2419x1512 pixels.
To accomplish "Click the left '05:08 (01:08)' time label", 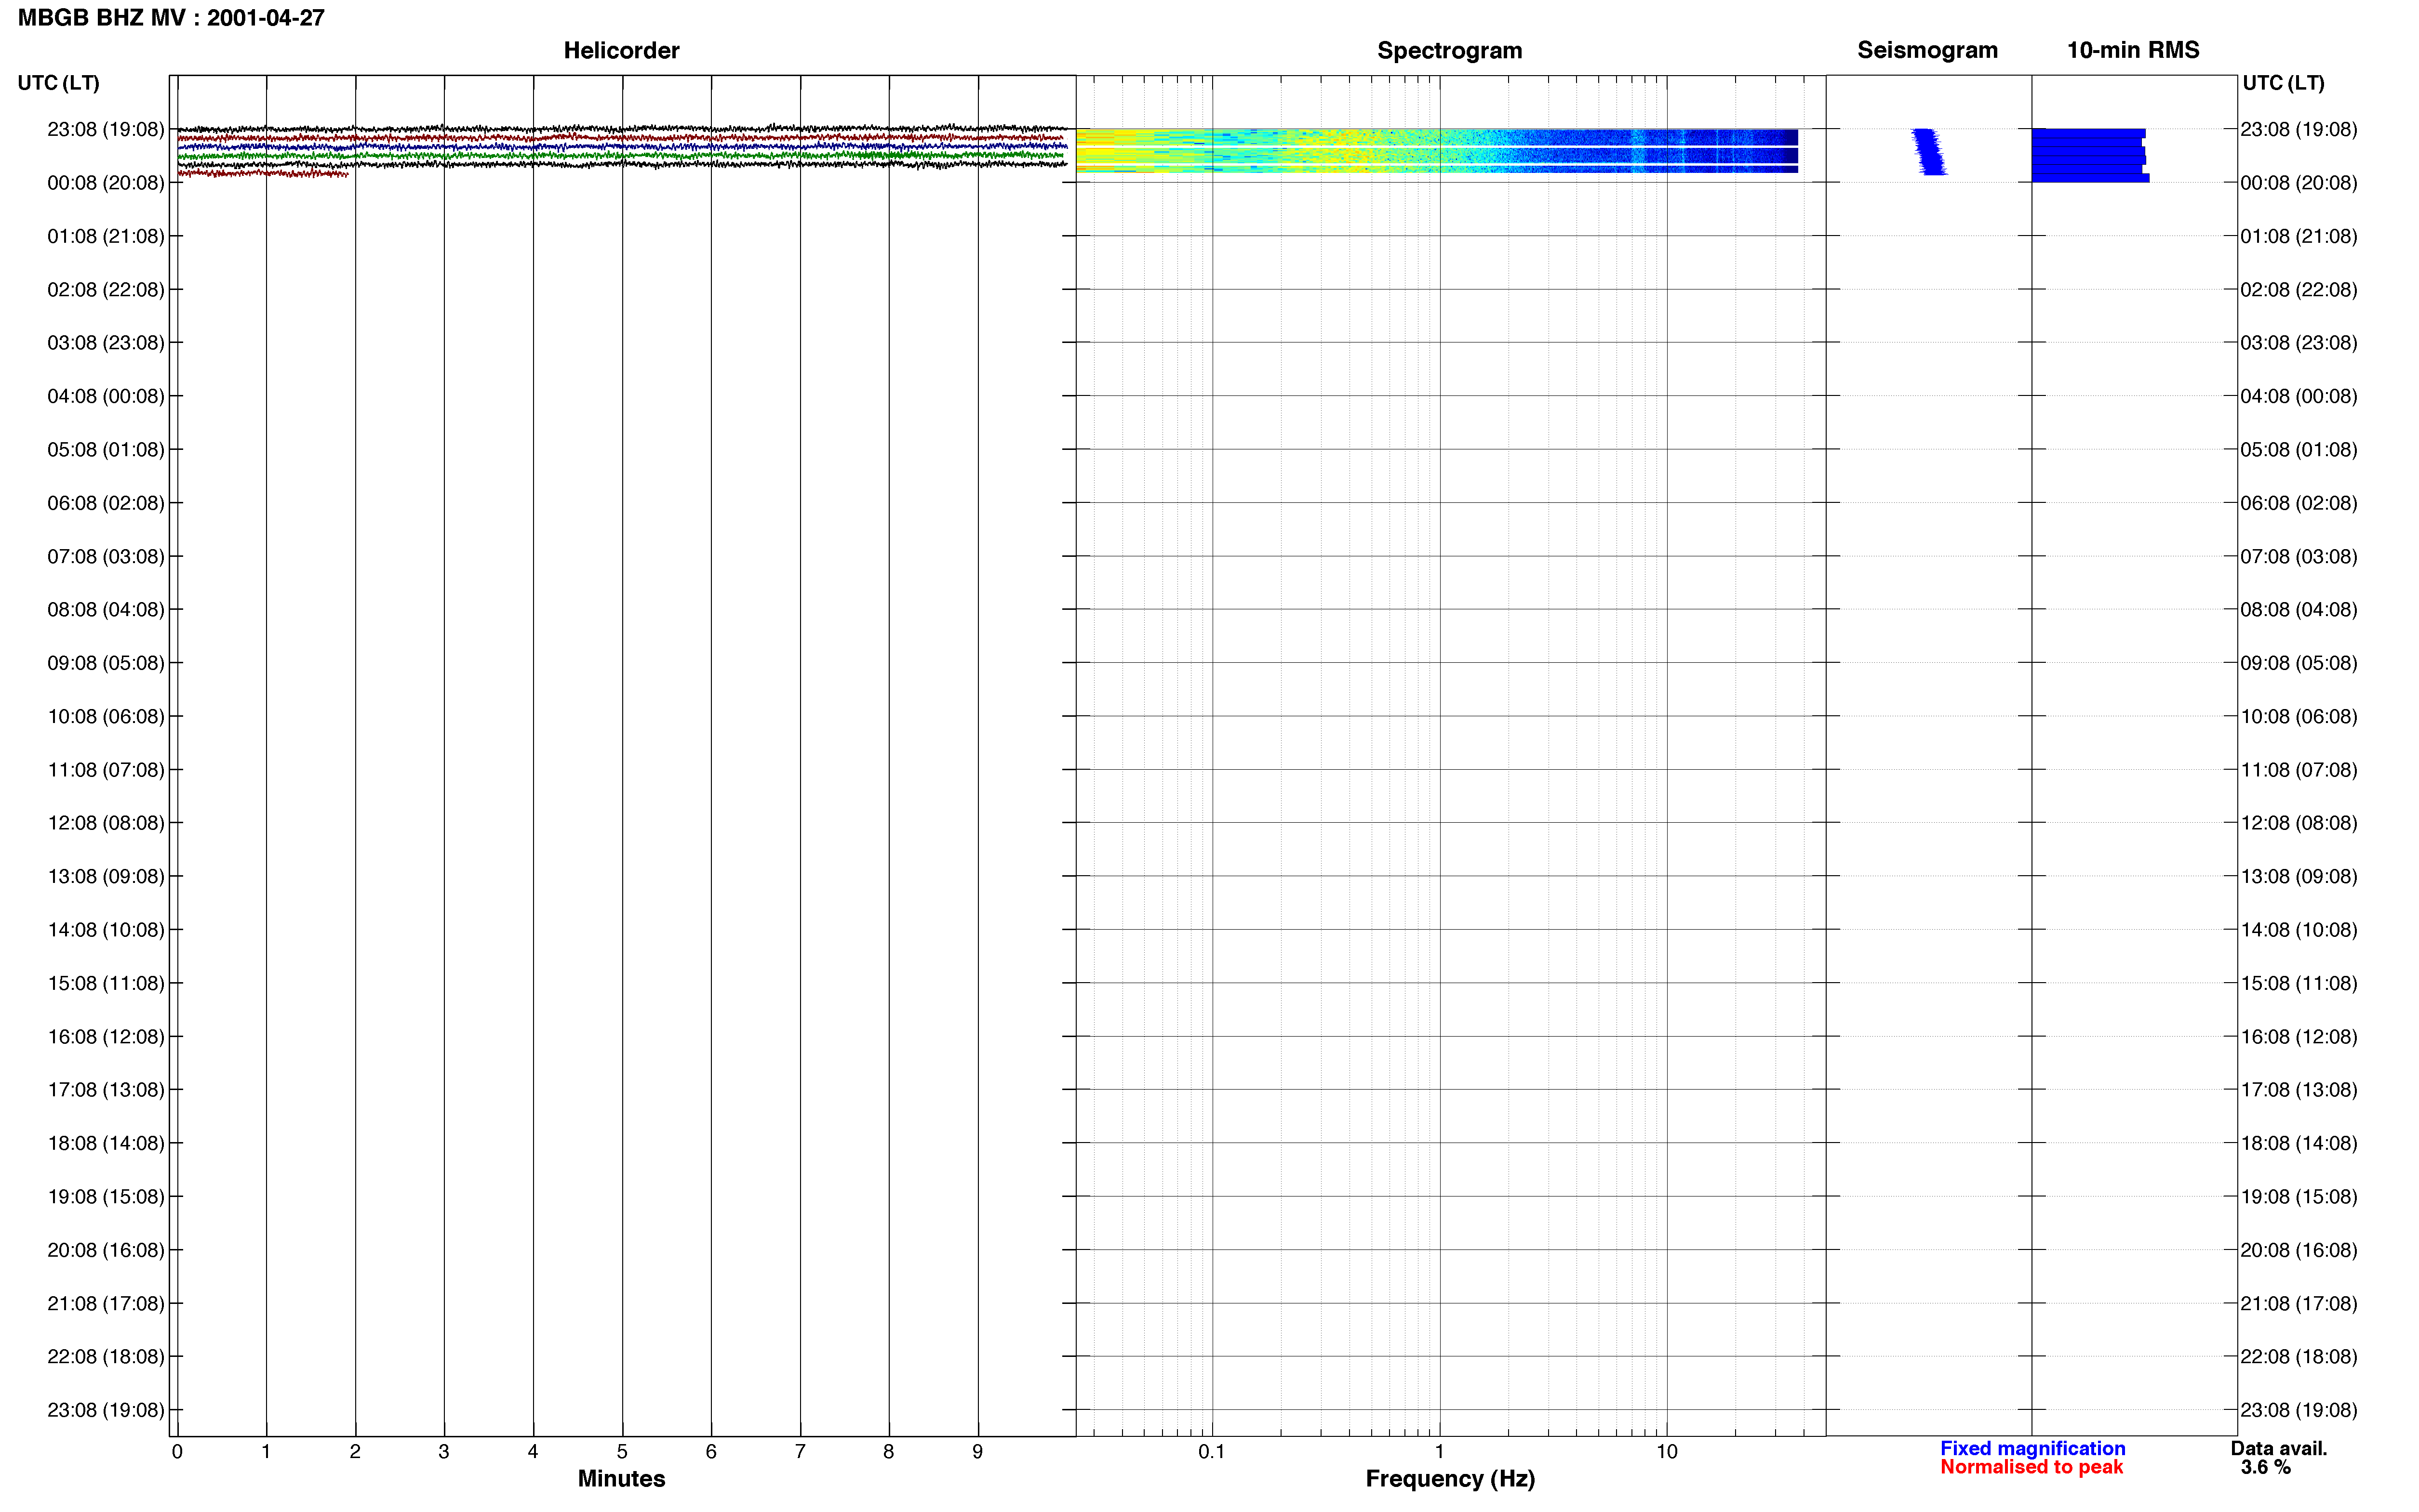I will point(105,450).
